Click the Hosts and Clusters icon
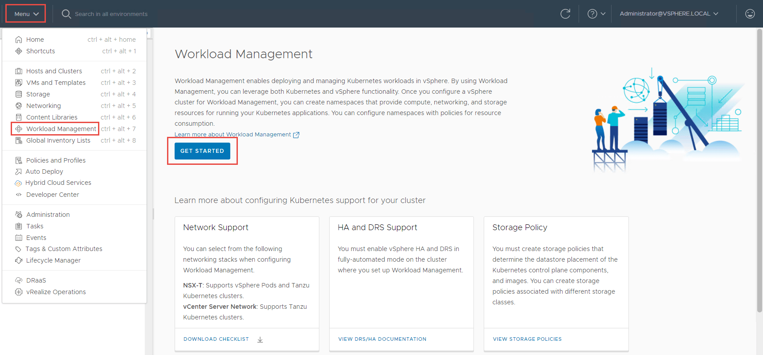Screen dimensions: 763x355 click(x=19, y=71)
